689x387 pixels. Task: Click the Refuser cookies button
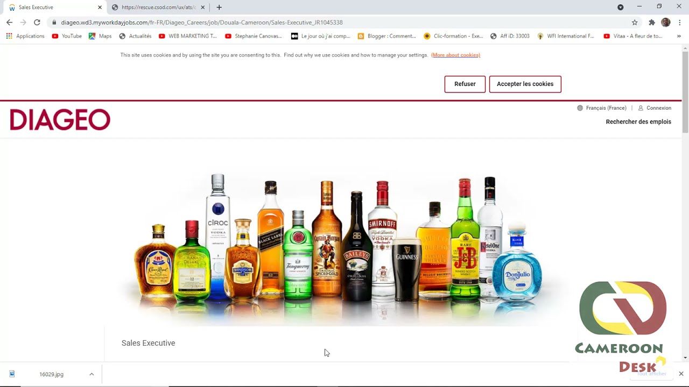coord(465,84)
